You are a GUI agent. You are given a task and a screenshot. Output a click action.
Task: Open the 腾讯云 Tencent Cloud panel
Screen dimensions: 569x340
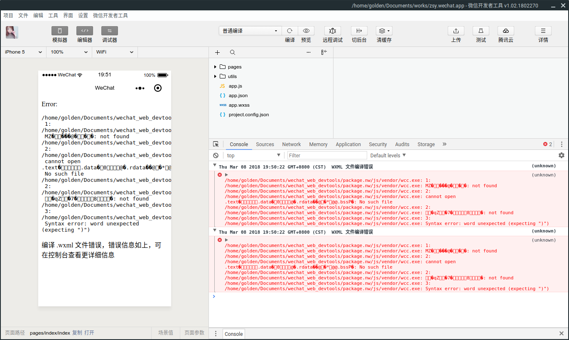(x=505, y=31)
